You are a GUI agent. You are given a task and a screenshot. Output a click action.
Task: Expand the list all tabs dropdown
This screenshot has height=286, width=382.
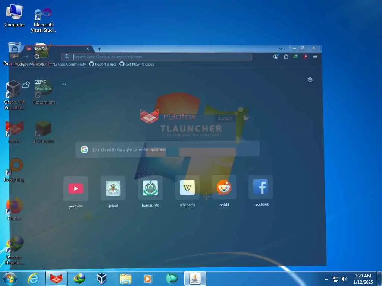[x=282, y=49]
